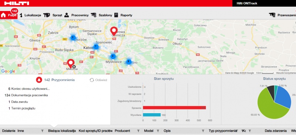This screenshot has height=135, width=296.
Task: Open the Przenoszenia transfer icon
Action: click(x=272, y=15)
